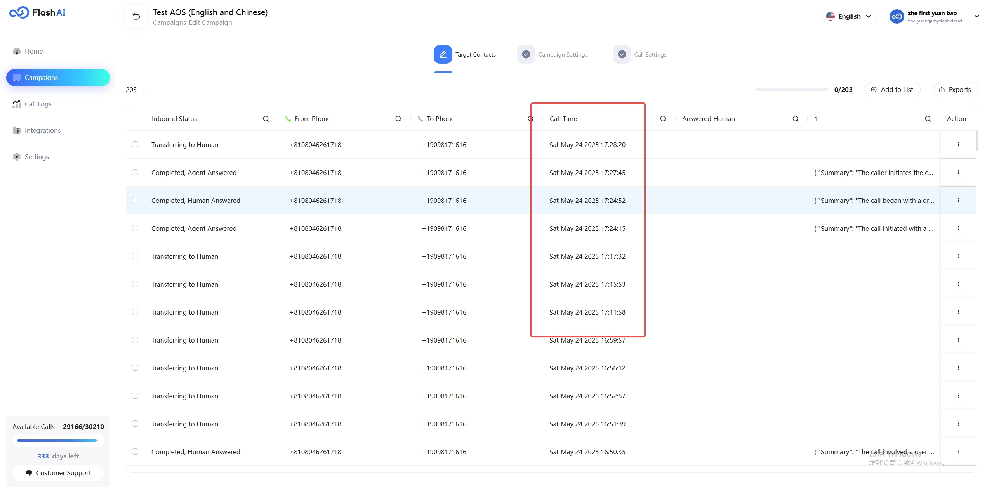Open Campaigns in sidebar

tap(58, 78)
